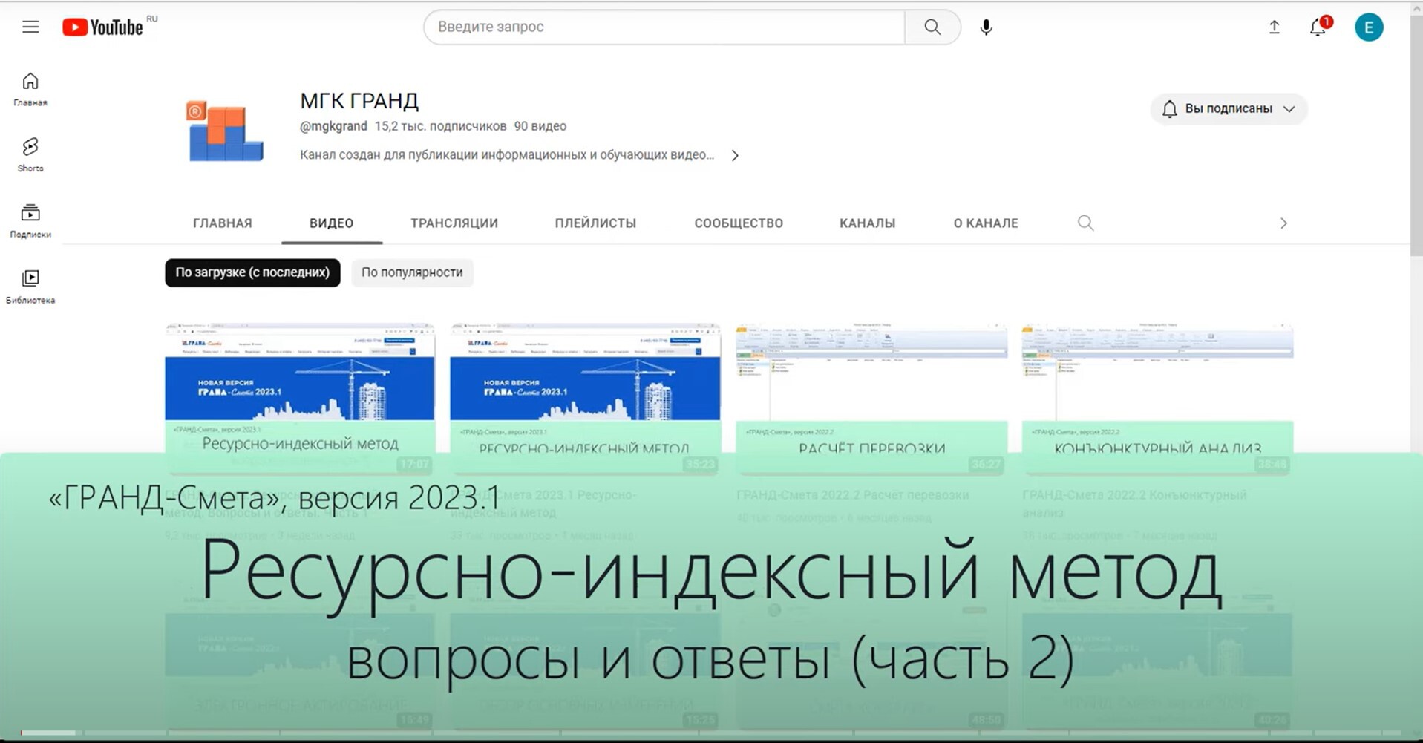
Task: Focus the Введите запрос search field
Action: 664,27
